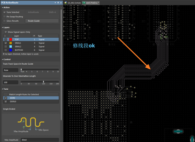Select the DDR0 rule row

coord(31,98)
